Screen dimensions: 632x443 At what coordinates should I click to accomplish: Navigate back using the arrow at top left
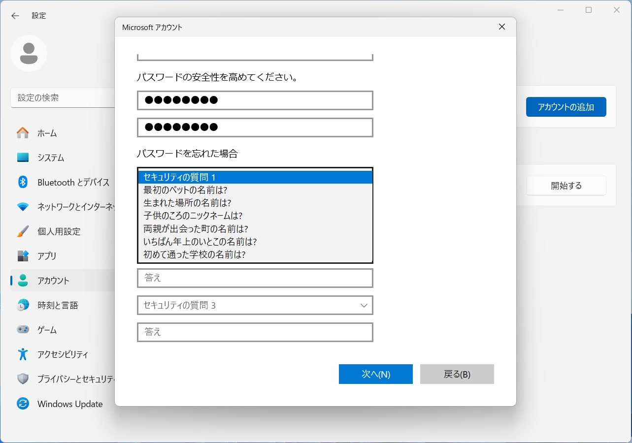15,16
